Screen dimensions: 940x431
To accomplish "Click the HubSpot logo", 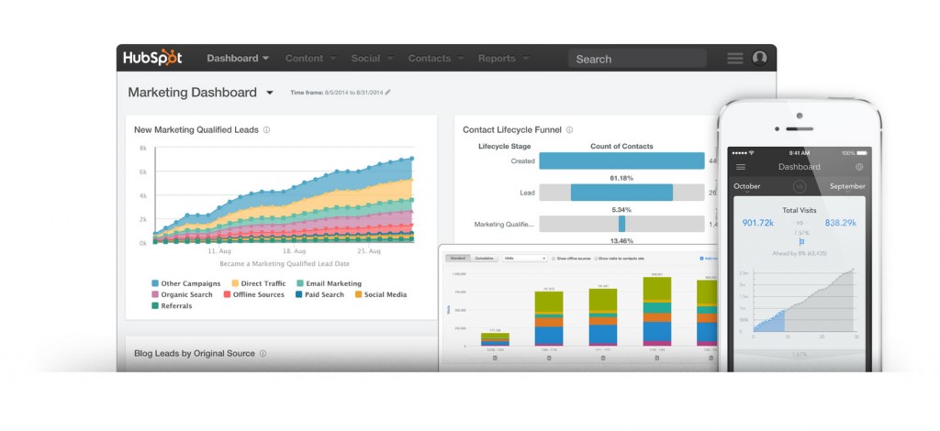I will point(153,58).
